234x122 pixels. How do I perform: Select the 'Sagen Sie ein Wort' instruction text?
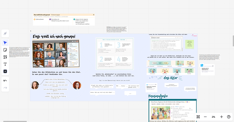point(171,56)
